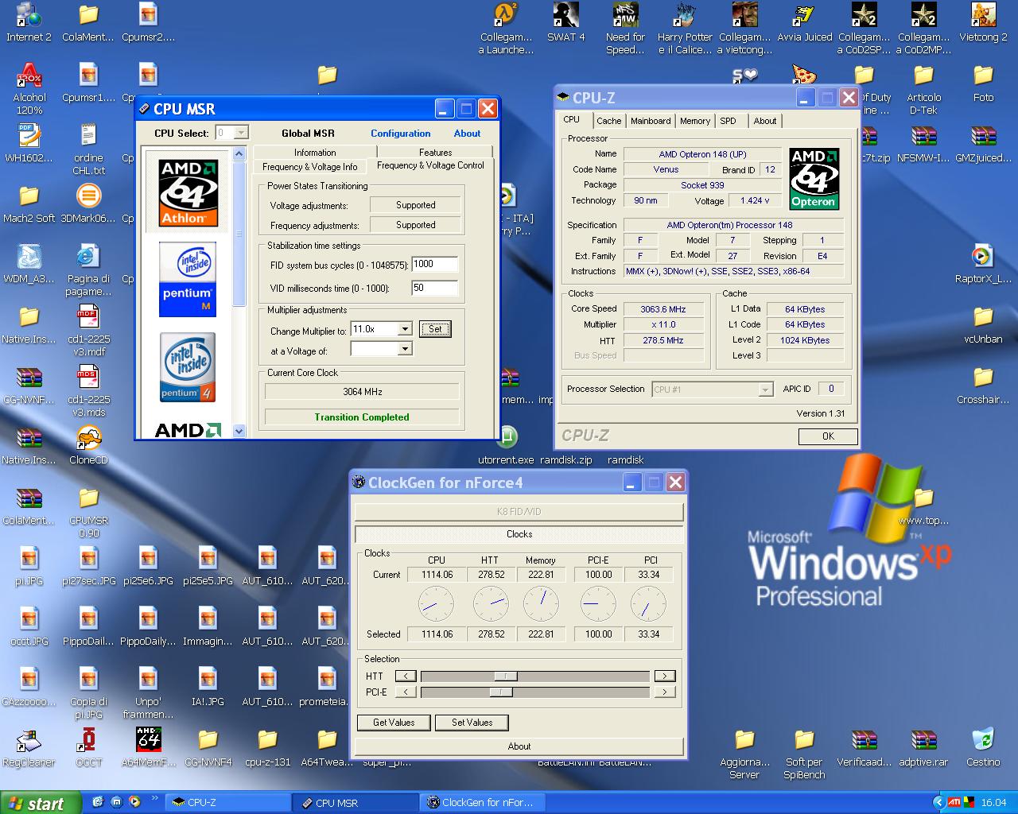Click Get Values in ClockGen
Screen dimensions: 1018x814
394,723
